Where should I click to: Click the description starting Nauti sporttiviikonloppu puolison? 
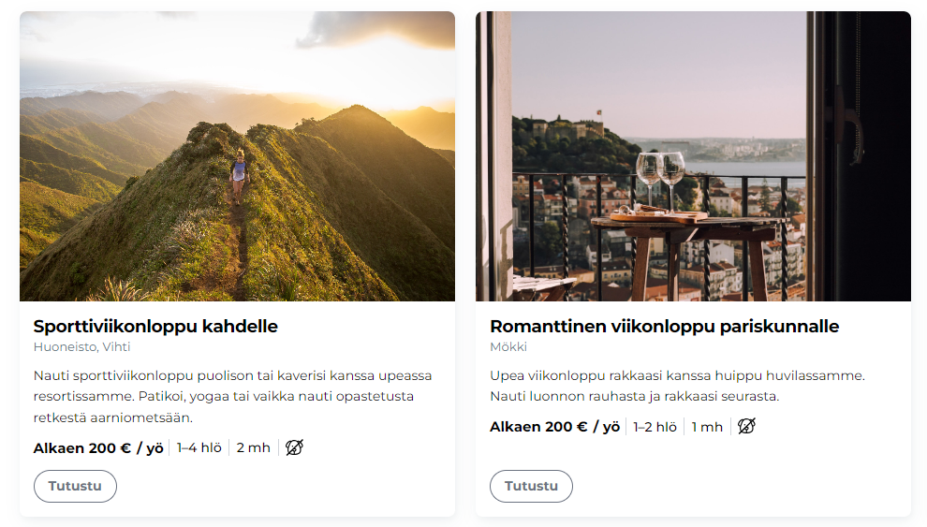click(x=232, y=396)
